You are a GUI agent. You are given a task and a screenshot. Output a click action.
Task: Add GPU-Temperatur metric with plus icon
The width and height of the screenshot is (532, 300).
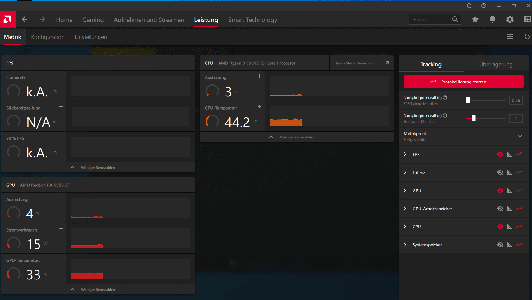(61, 259)
